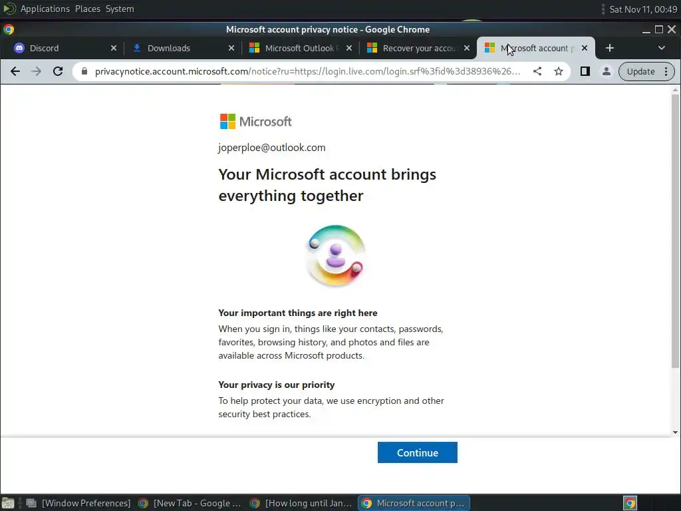This screenshot has width=681, height=511.
Task: Click the show desktop icon in bottom panel
Action: [8, 503]
